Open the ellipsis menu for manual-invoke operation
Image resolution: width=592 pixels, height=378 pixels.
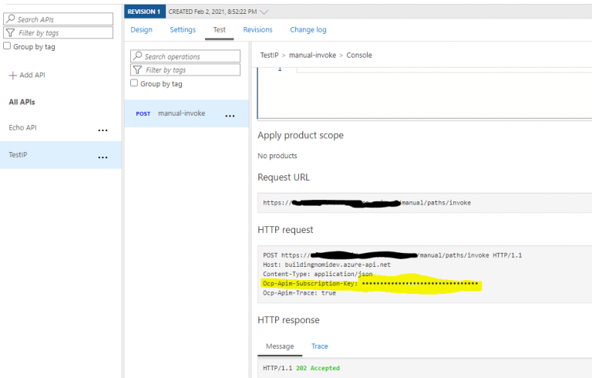[229, 116]
